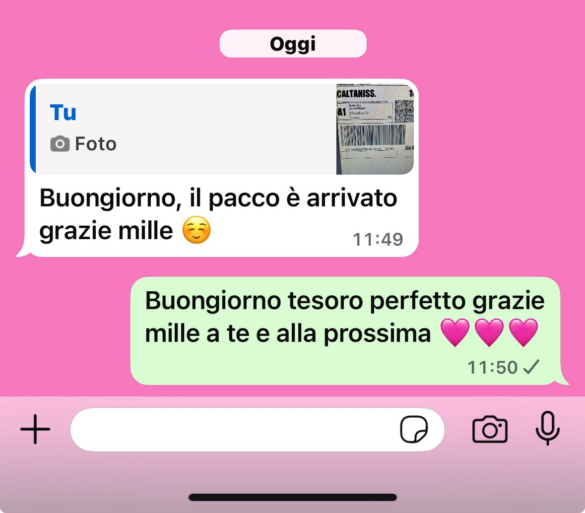Tap the microphone voice message icon
The width and height of the screenshot is (585, 513).
[x=547, y=428]
